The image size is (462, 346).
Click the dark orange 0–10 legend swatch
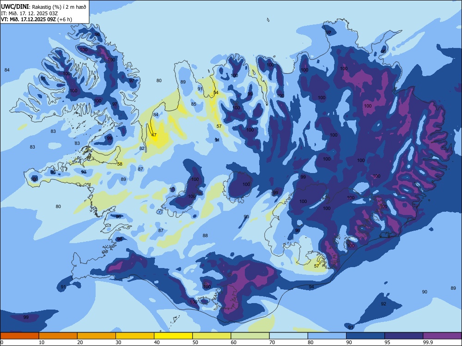pos(19,336)
